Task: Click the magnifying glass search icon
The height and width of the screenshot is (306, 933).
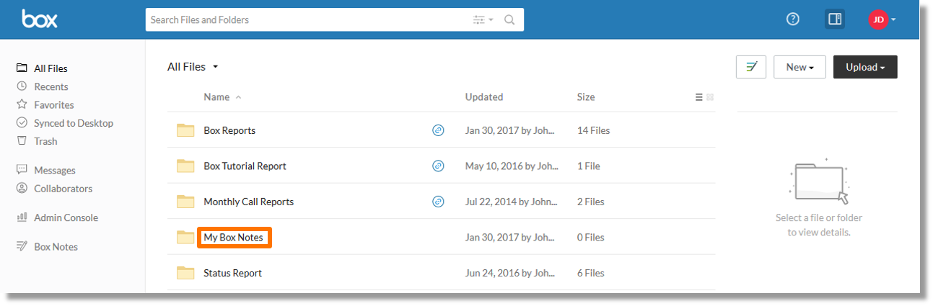Action: coord(509,20)
